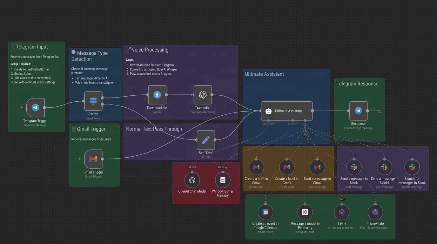Open the OpenAI Chat Model node

192,180
